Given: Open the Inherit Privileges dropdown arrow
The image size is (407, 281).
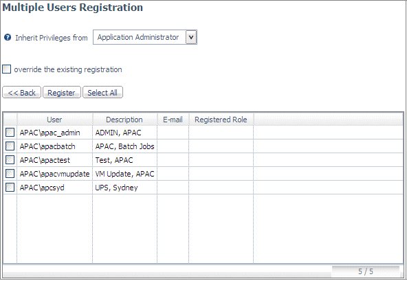Looking at the screenshot, I should coord(191,37).
